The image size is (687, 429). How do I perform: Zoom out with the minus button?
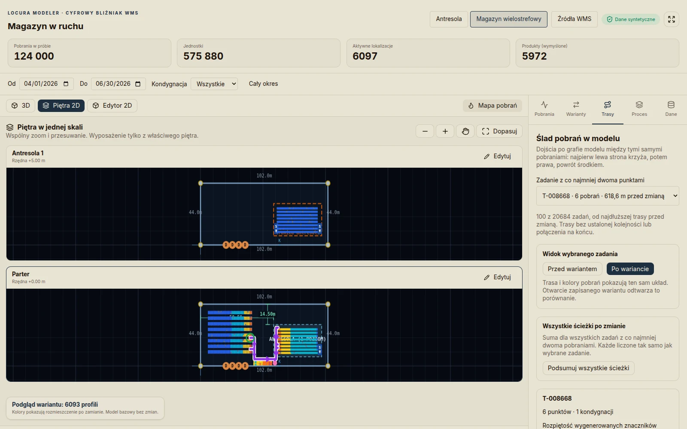pyautogui.click(x=425, y=131)
